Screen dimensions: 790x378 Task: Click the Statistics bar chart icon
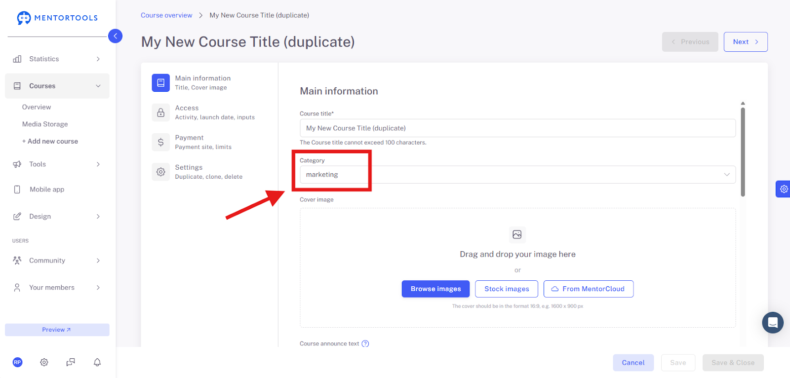coord(17,59)
